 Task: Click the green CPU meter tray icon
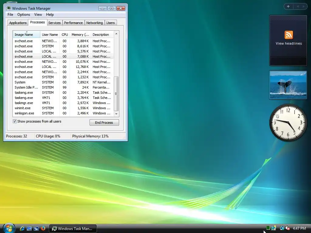point(268,228)
